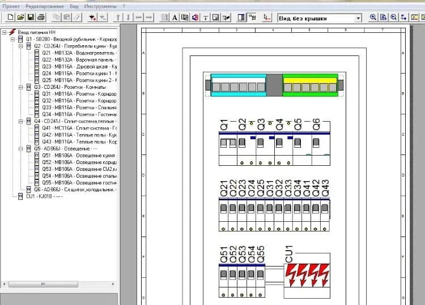Click the yellow dimension toolbar icon
This screenshot has height=305, width=425.
pyautogui.click(x=414, y=18)
